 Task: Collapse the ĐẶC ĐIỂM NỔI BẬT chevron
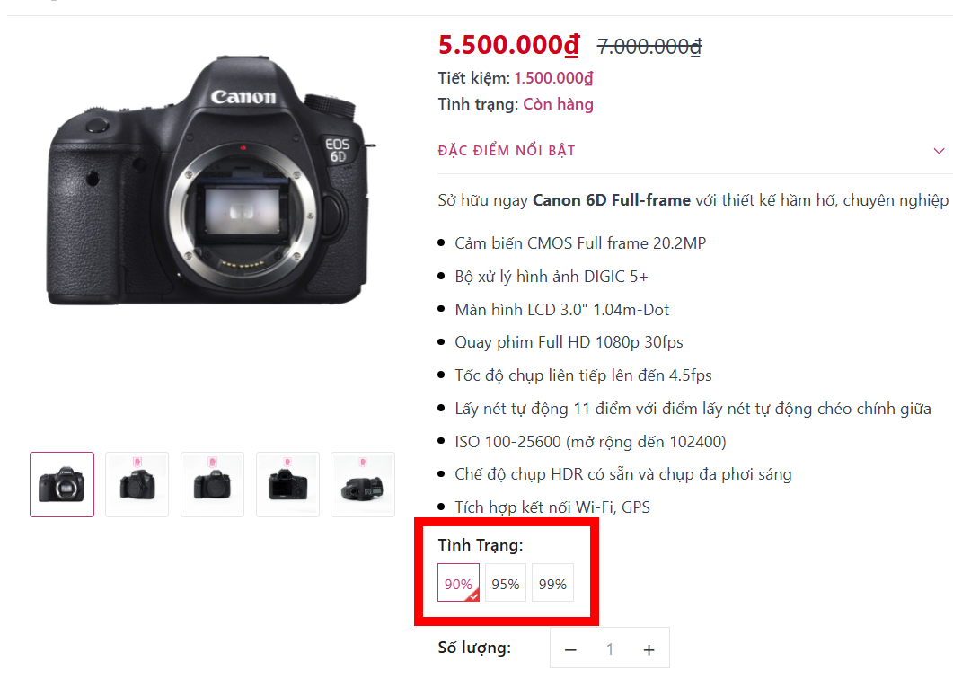pos(940,151)
